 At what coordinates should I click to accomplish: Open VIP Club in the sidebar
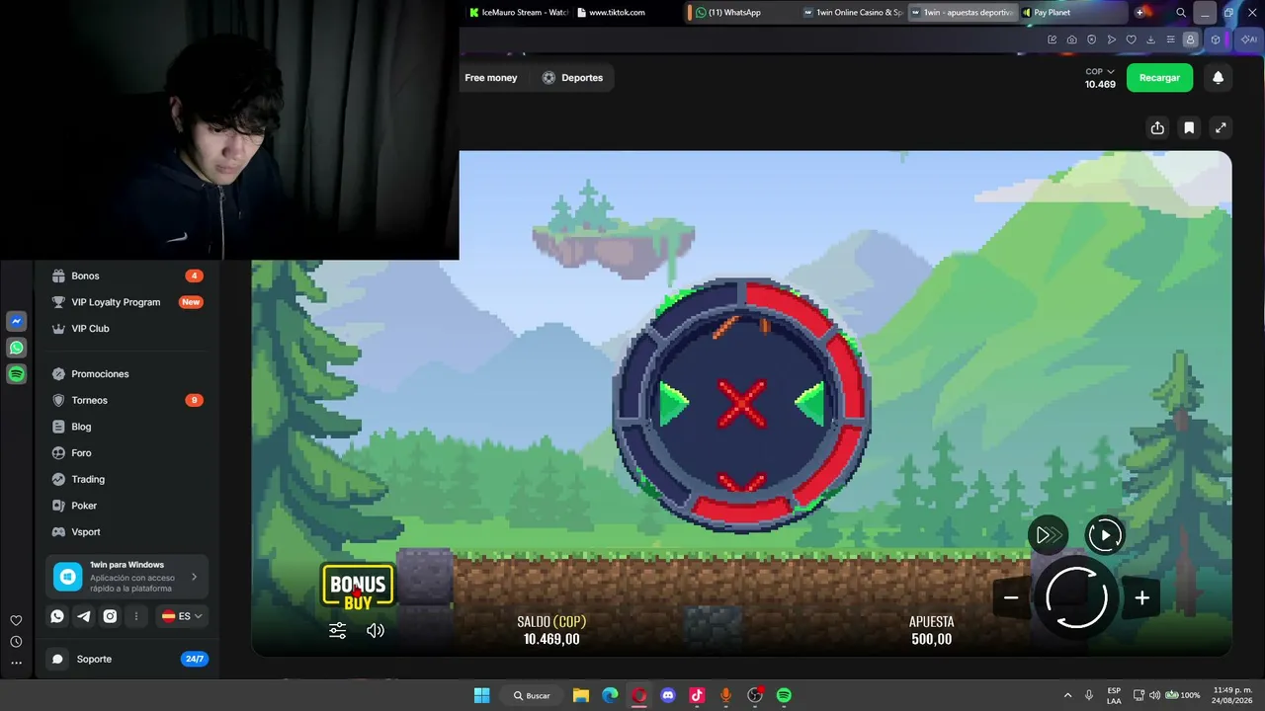pos(126,328)
